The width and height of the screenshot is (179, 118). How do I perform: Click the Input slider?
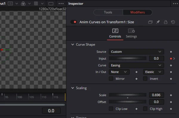click(128, 58)
